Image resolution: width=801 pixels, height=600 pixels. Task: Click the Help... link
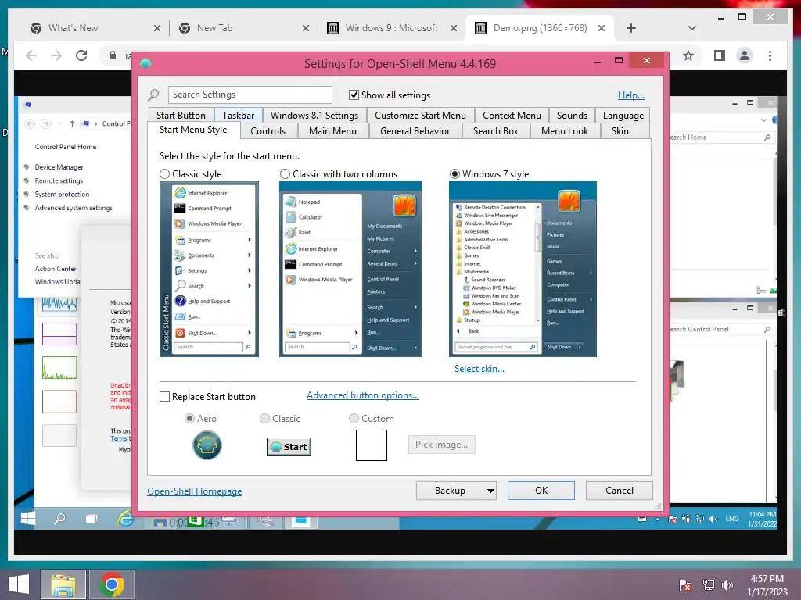click(631, 95)
